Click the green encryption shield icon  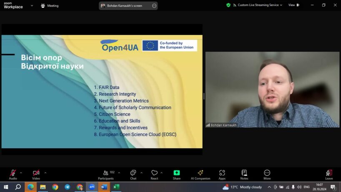[x=228, y=5]
